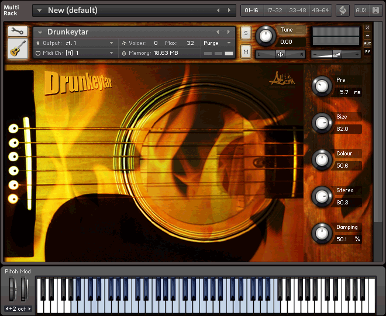This screenshot has height=316, width=386.
Task: Click the Max voices value 32
Action: [x=190, y=43]
